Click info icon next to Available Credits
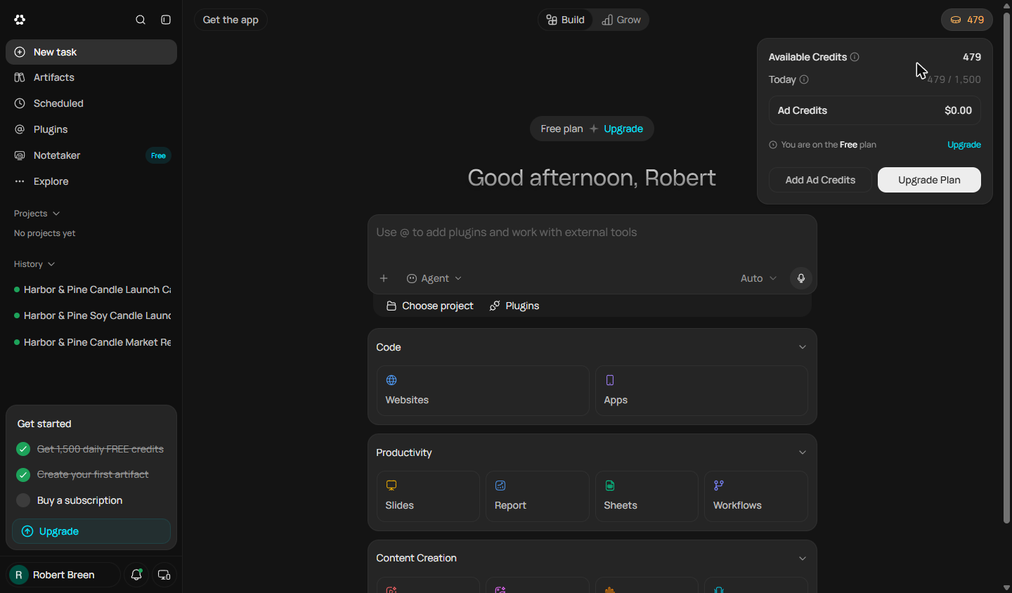The height and width of the screenshot is (593, 1012). tap(855, 57)
